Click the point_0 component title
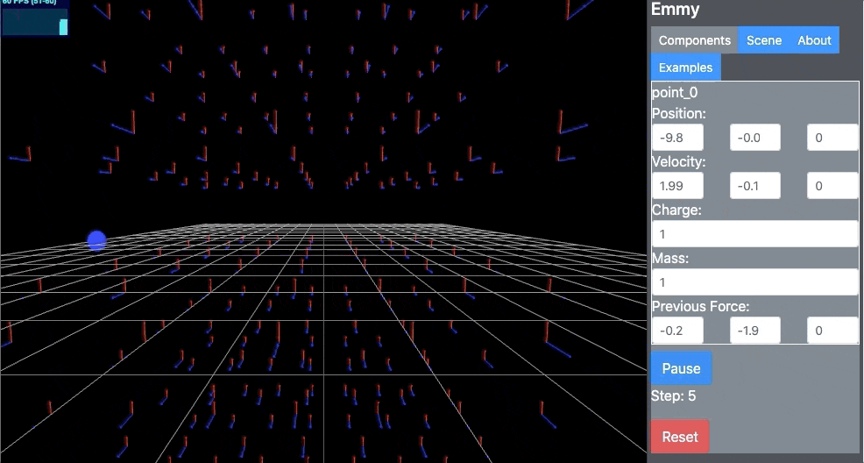Viewport: 864px width, 463px height. pyautogui.click(x=675, y=93)
